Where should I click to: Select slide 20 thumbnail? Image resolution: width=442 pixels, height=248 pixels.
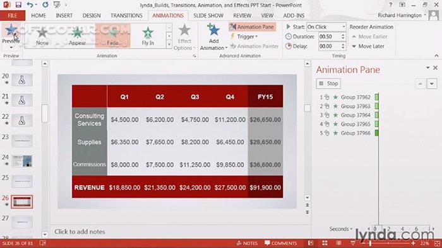(x=22, y=80)
